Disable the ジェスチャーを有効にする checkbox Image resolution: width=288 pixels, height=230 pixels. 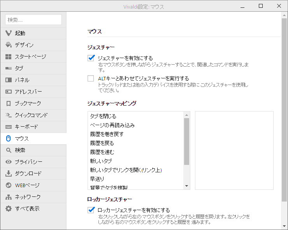click(91, 58)
